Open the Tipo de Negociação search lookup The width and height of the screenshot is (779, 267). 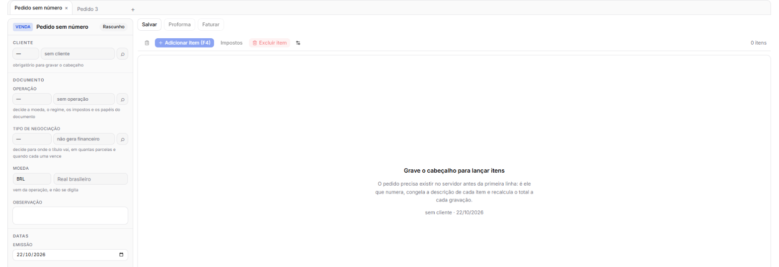[x=122, y=139]
